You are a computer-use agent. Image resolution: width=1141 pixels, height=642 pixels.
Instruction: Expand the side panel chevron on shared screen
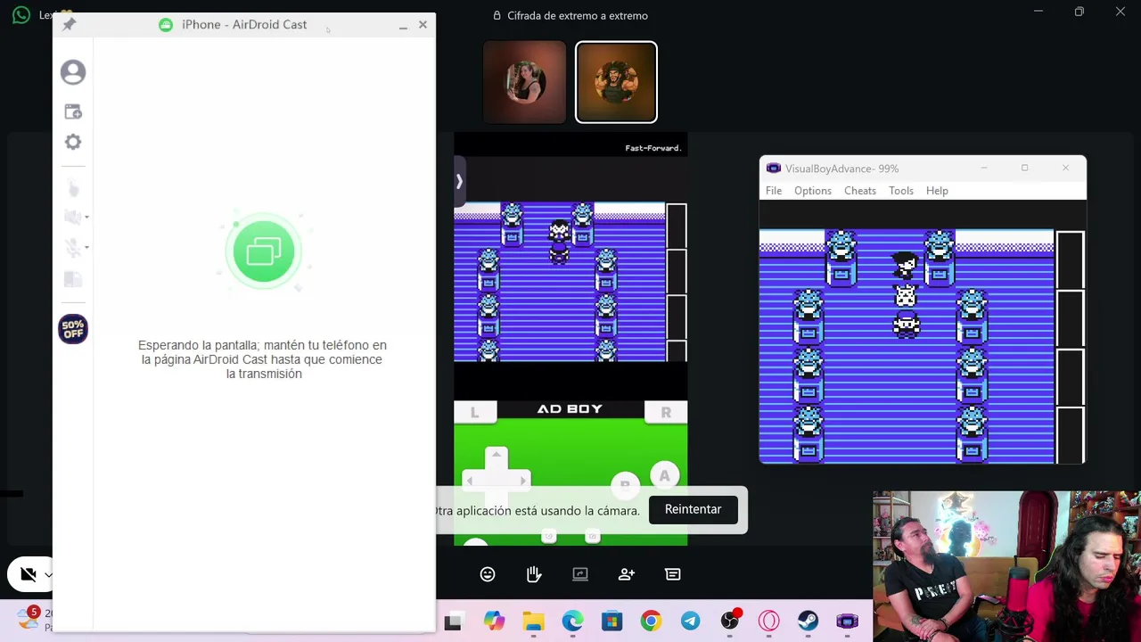click(x=459, y=182)
